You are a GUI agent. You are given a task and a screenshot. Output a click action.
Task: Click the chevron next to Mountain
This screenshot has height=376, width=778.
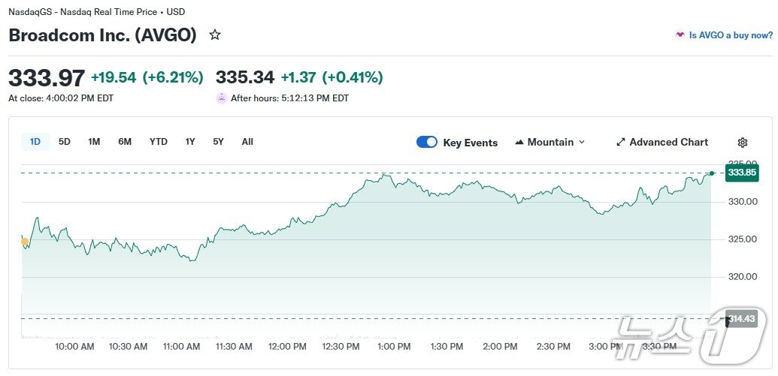point(582,143)
